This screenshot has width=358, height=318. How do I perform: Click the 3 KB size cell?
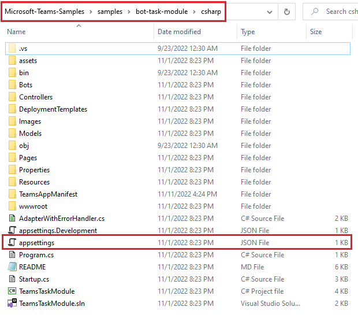click(341, 279)
